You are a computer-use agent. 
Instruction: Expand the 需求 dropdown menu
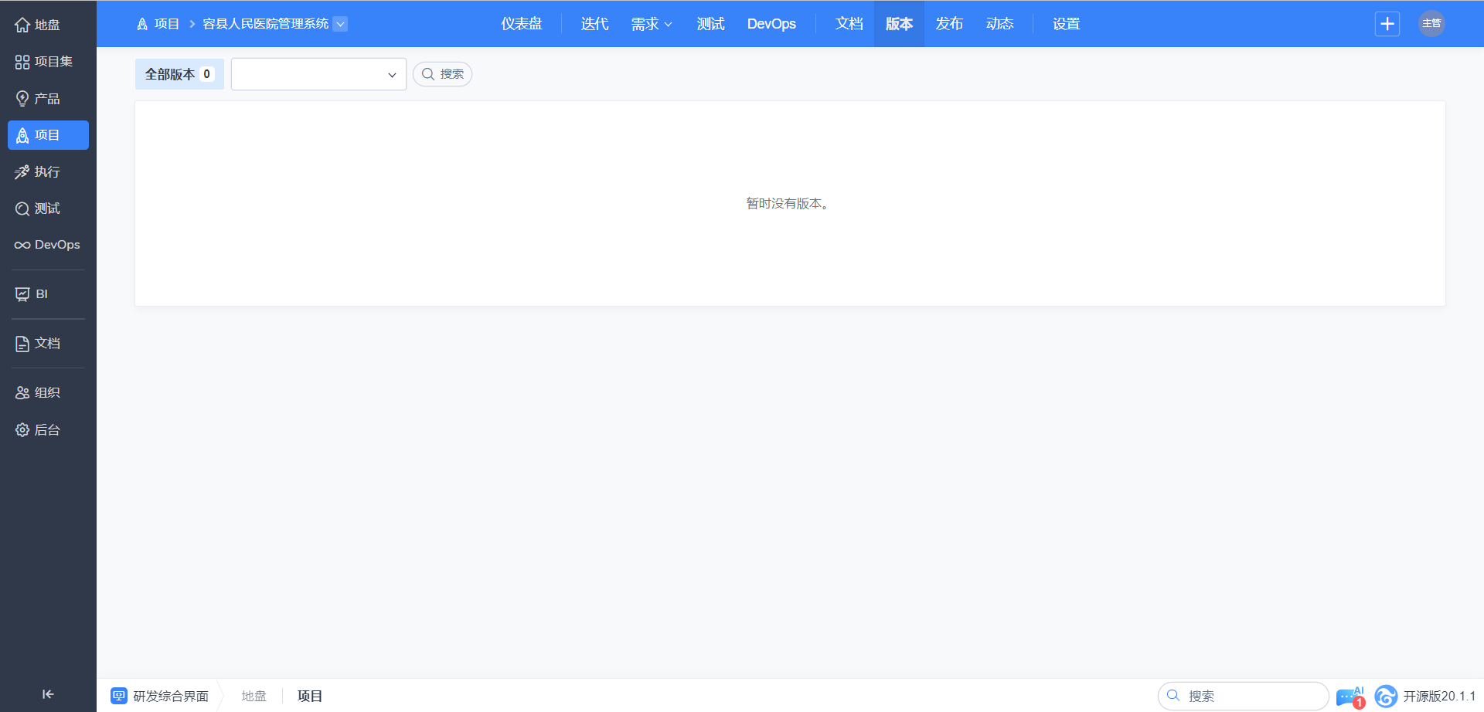pos(652,24)
